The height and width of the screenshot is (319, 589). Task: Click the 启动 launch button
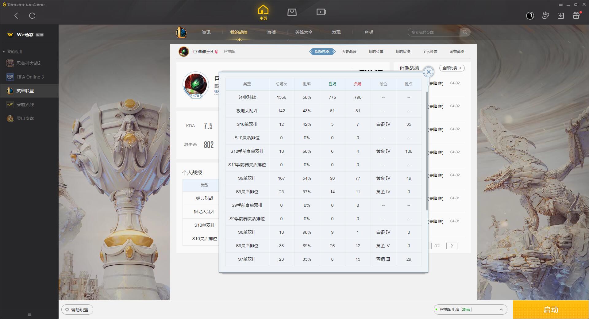coord(551,309)
